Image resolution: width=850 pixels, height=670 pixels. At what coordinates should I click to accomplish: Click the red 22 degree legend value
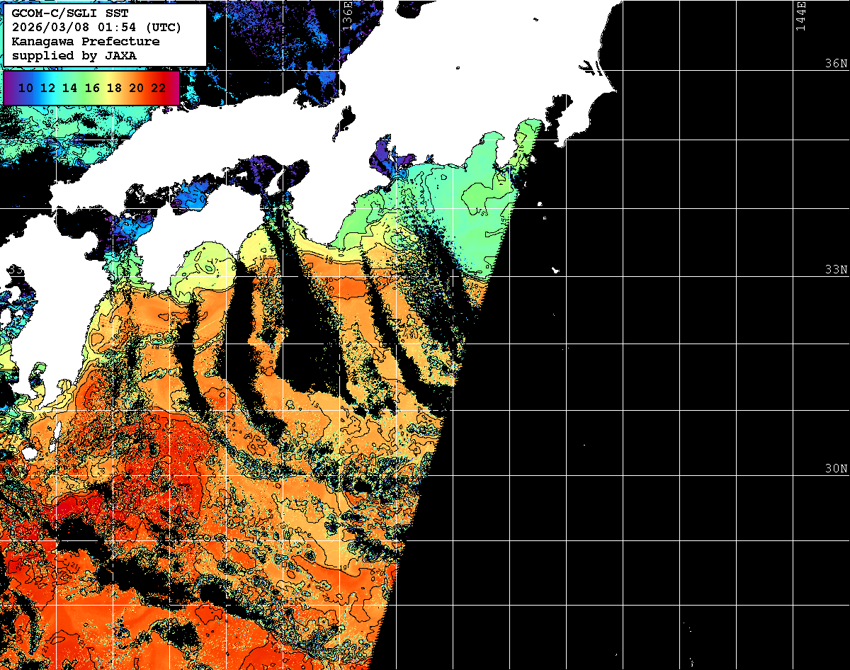tap(159, 88)
